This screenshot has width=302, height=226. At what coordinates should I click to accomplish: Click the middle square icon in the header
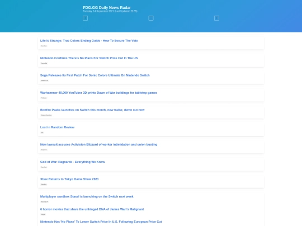click(x=151, y=18)
